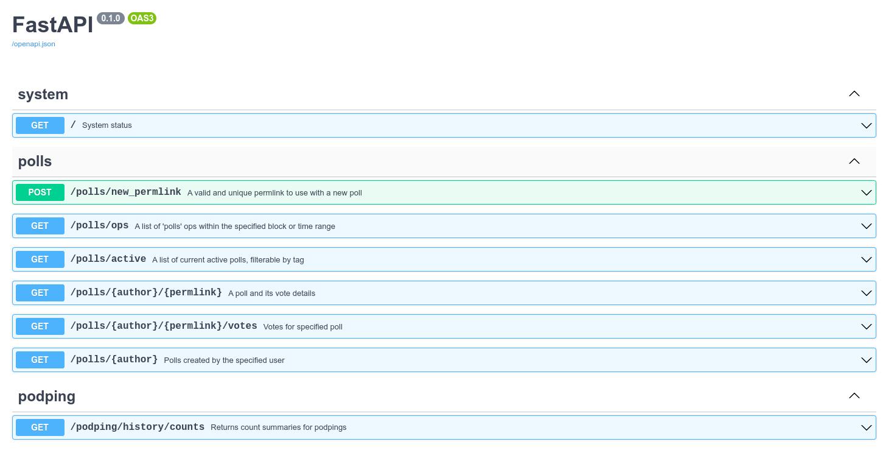Expand the 'Polls created by the specified user' arrow
The image size is (883, 450).
click(x=867, y=360)
